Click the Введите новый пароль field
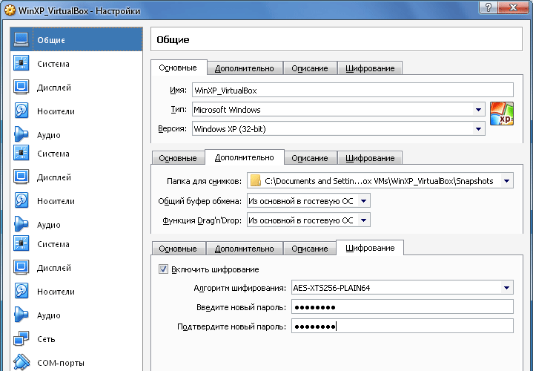Viewport: 533px width, 371px height. 402,307
